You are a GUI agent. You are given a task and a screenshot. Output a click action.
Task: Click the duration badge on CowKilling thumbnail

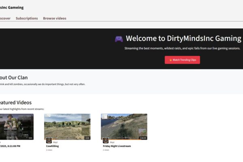87,138
